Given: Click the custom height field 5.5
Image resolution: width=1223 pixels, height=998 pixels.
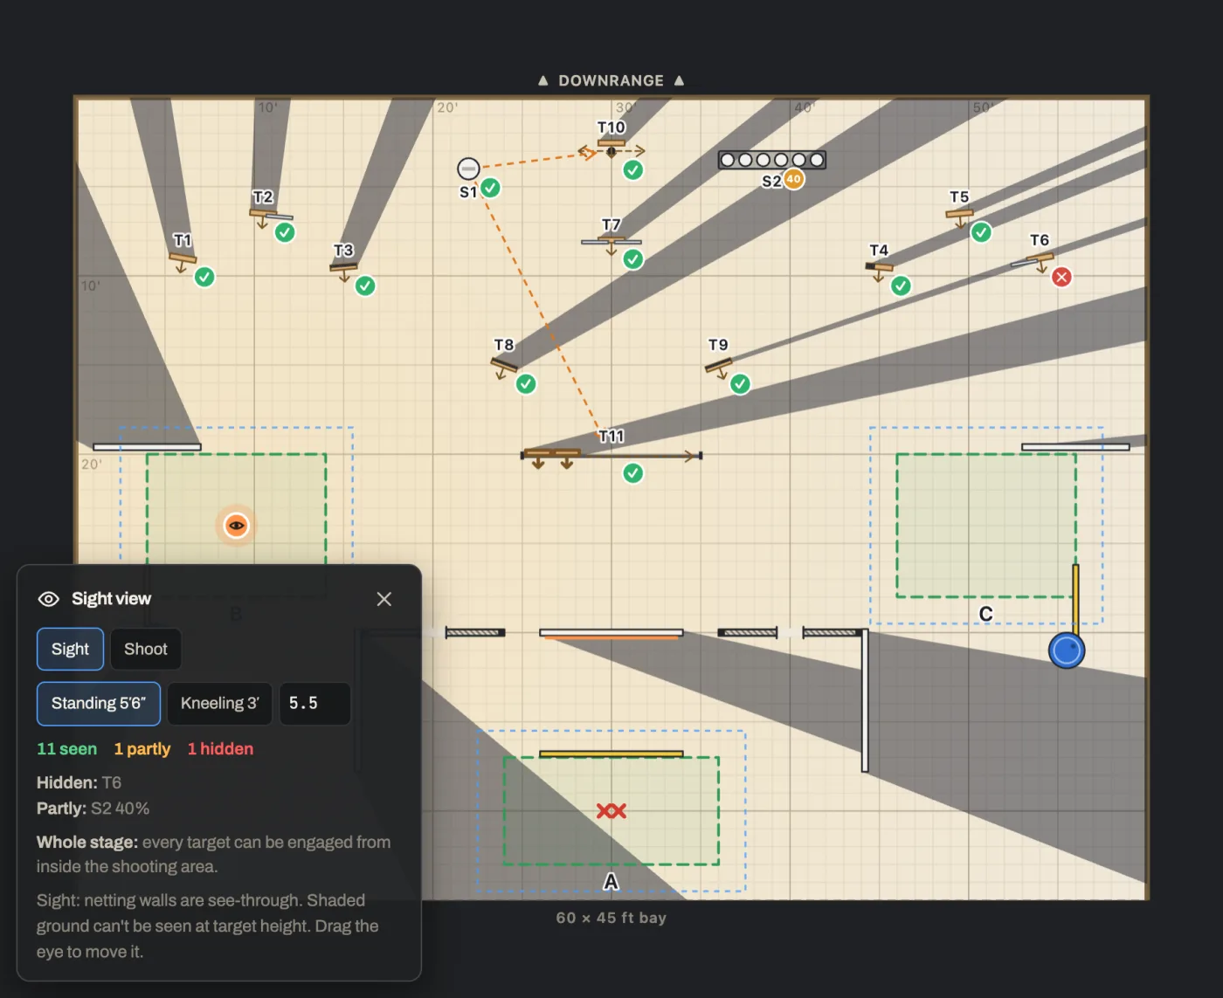Looking at the screenshot, I should point(314,704).
